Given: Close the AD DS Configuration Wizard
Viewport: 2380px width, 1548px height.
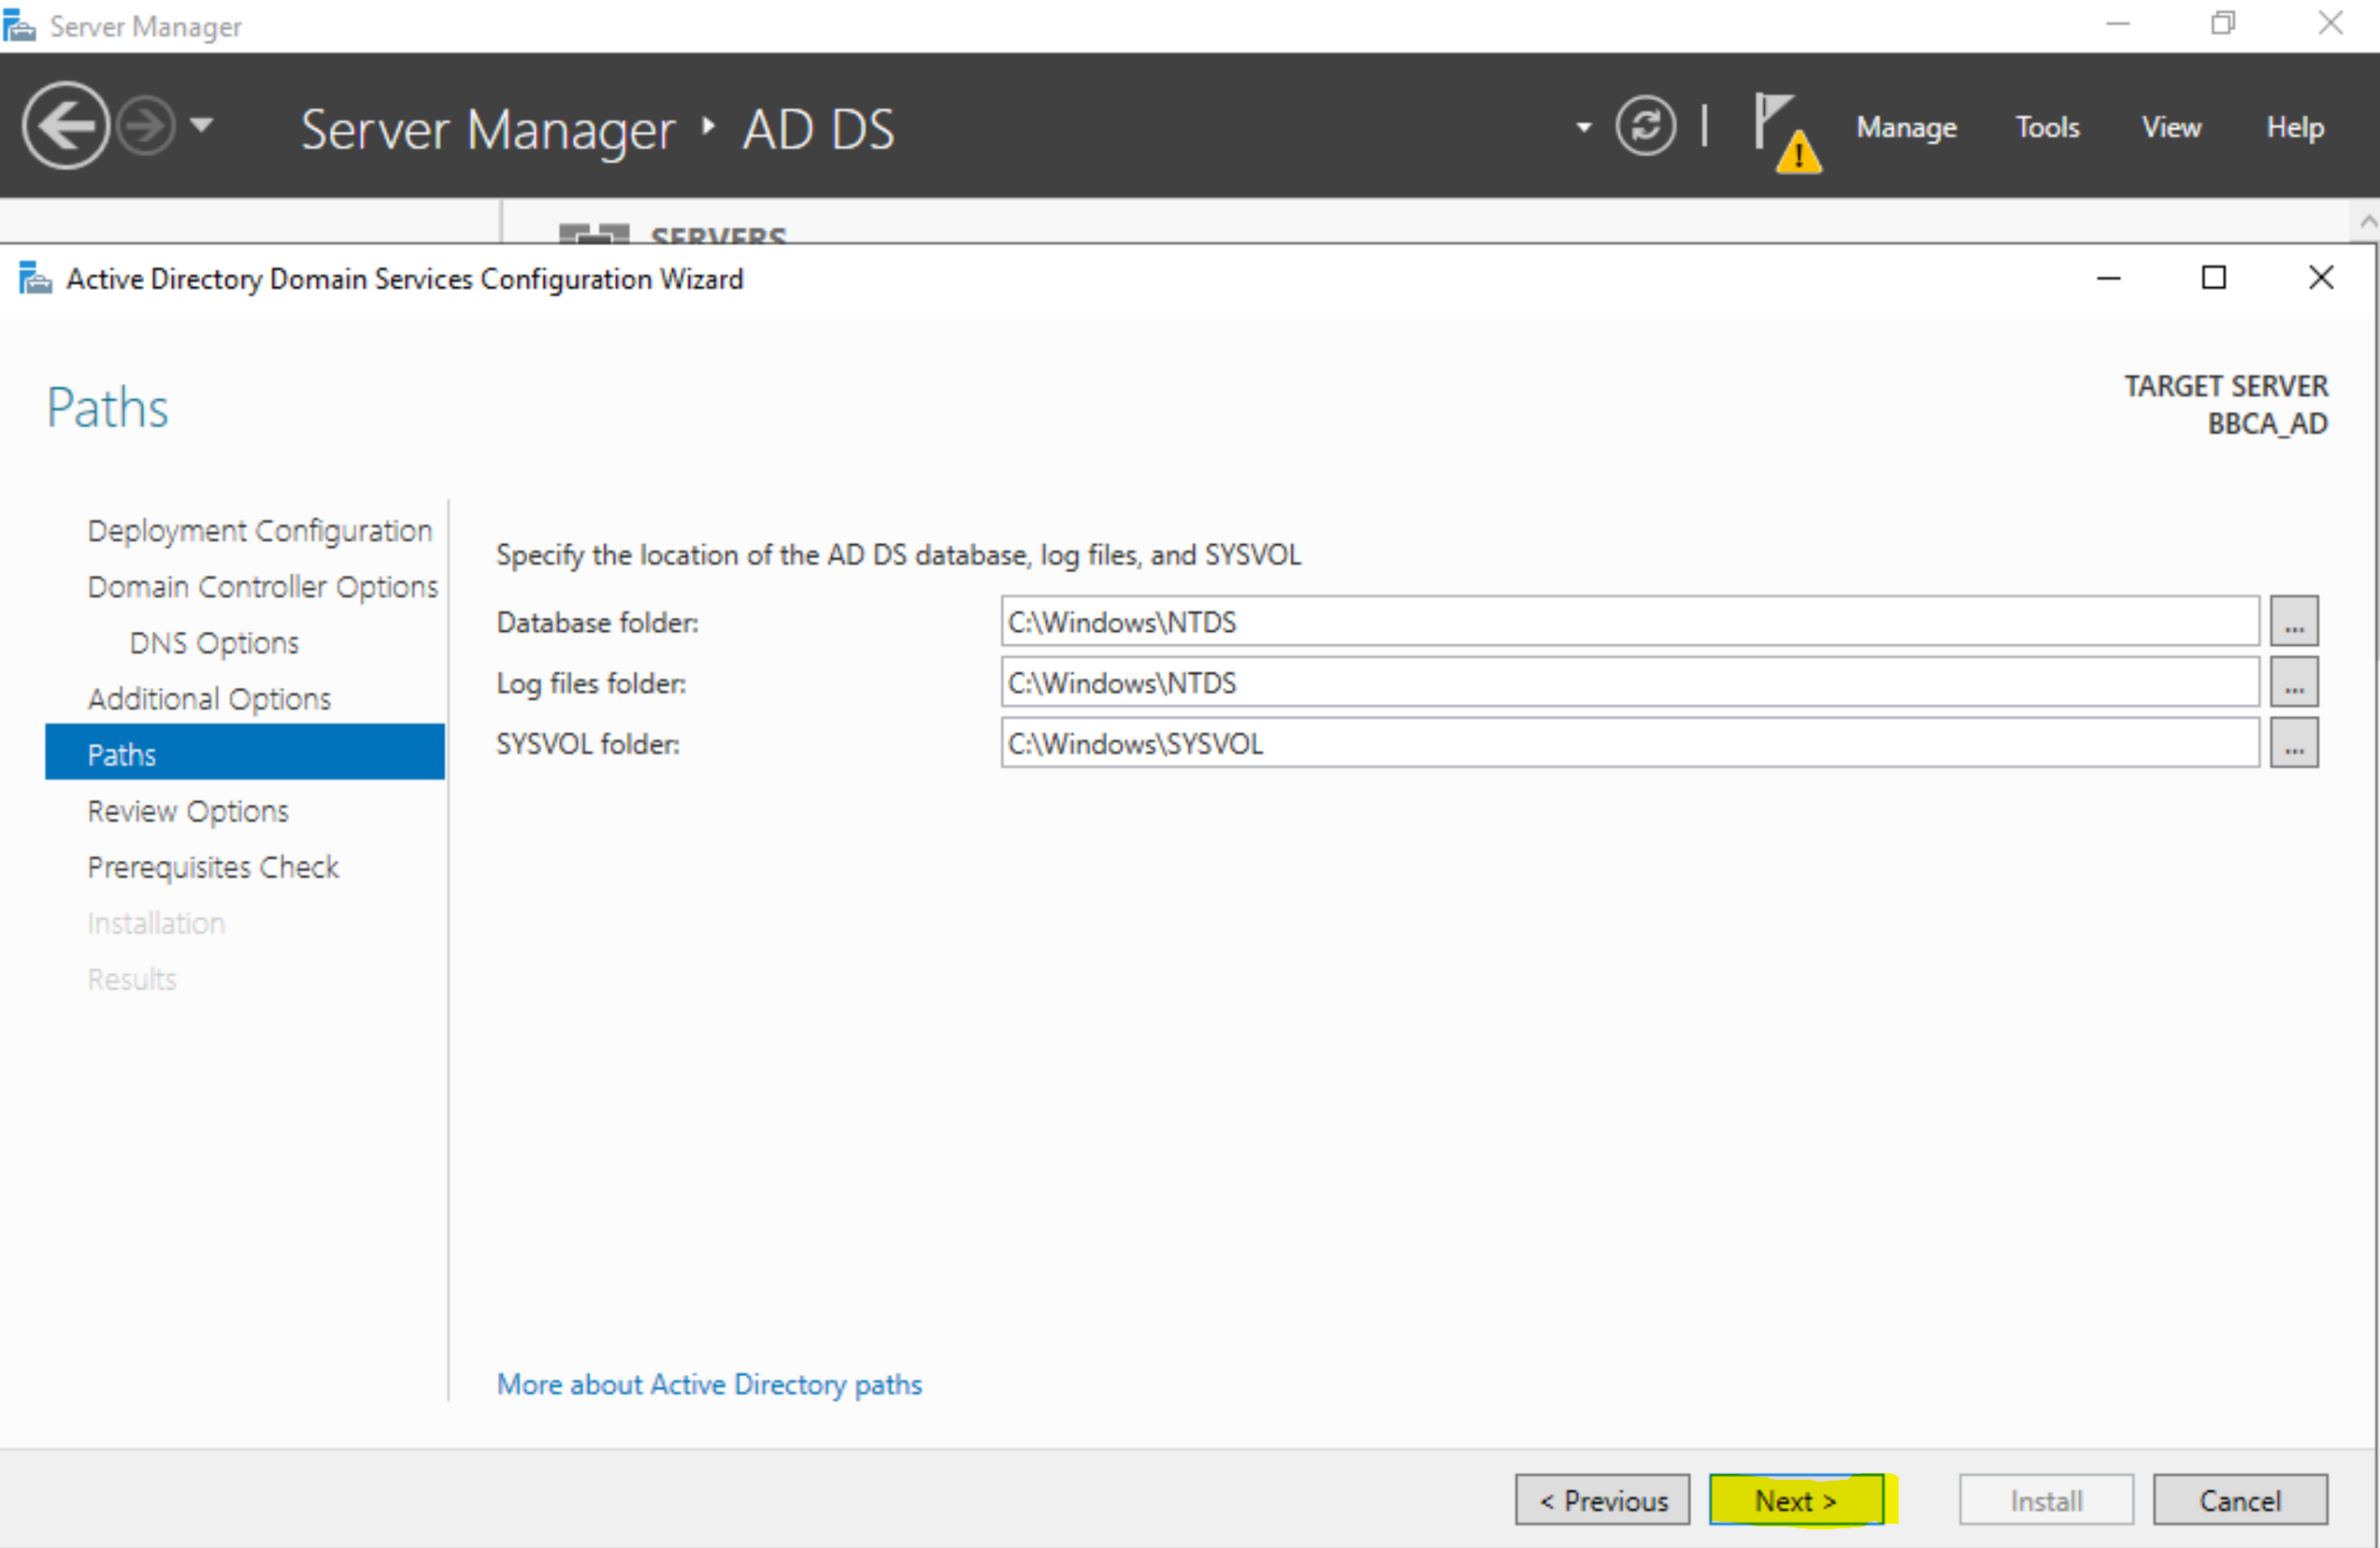Looking at the screenshot, I should (2321, 278).
